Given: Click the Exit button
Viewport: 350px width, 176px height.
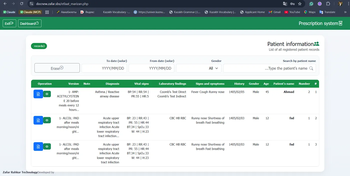Looking at the screenshot, I should click(x=9, y=23).
